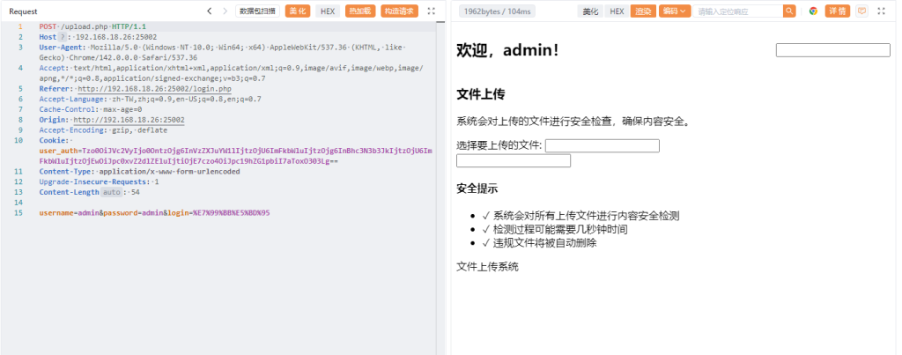902x355 pixels.
Task: Expand the Request panel to fullscreen
Action: (432, 11)
